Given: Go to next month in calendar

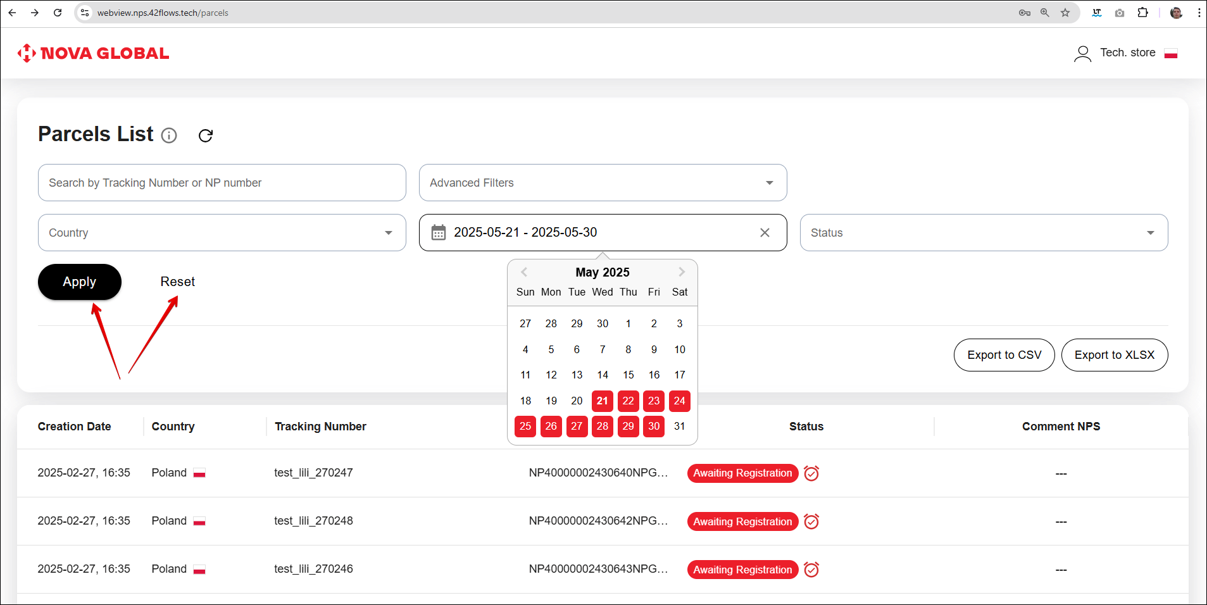Looking at the screenshot, I should point(682,272).
